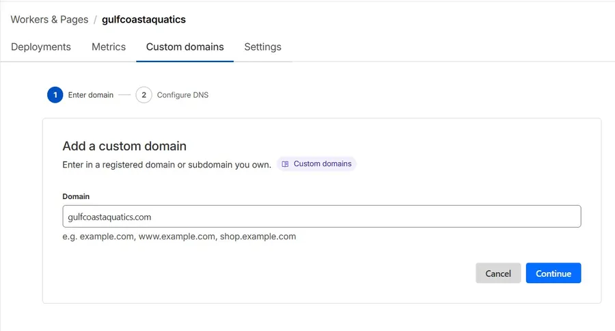Focus the Domain input field
This screenshot has height=331, width=615.
322,216
